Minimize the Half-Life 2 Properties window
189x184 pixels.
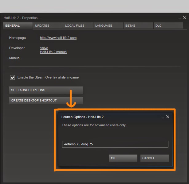tap(180, 18)
